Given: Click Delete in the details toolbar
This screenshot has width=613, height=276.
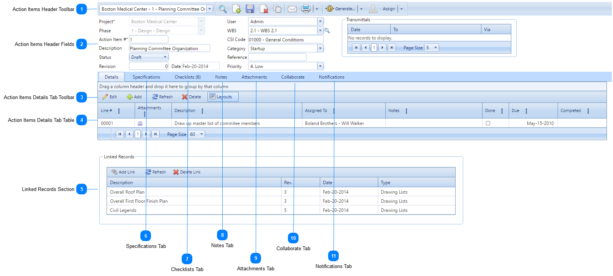Looking at the screenshot, I should pyautogui.click(x=192, y=97).
